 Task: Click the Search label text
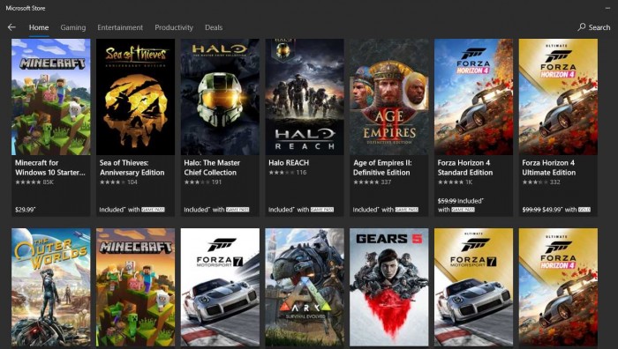(x=599, y=27)
